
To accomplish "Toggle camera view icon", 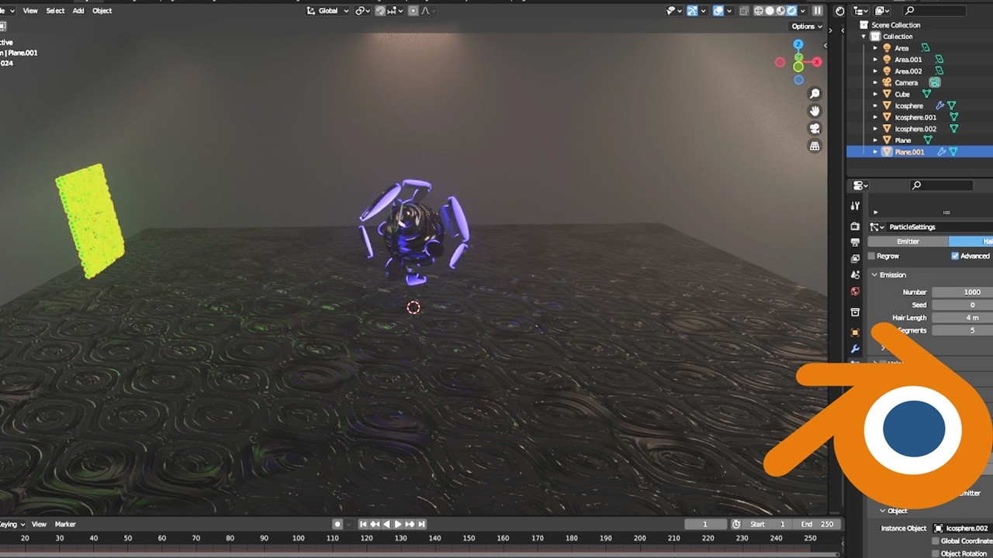I will click(815, 129).
